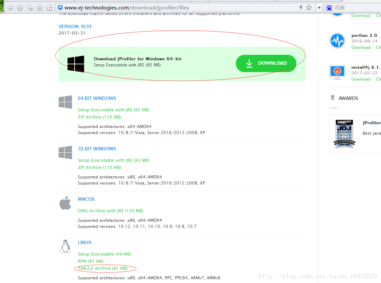Click Download JProfiler for Windows 64-bit text

138,59
